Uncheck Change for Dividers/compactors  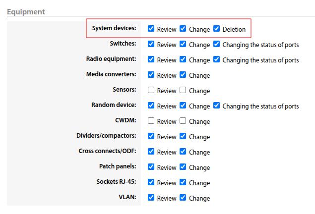tap(183, 136)
